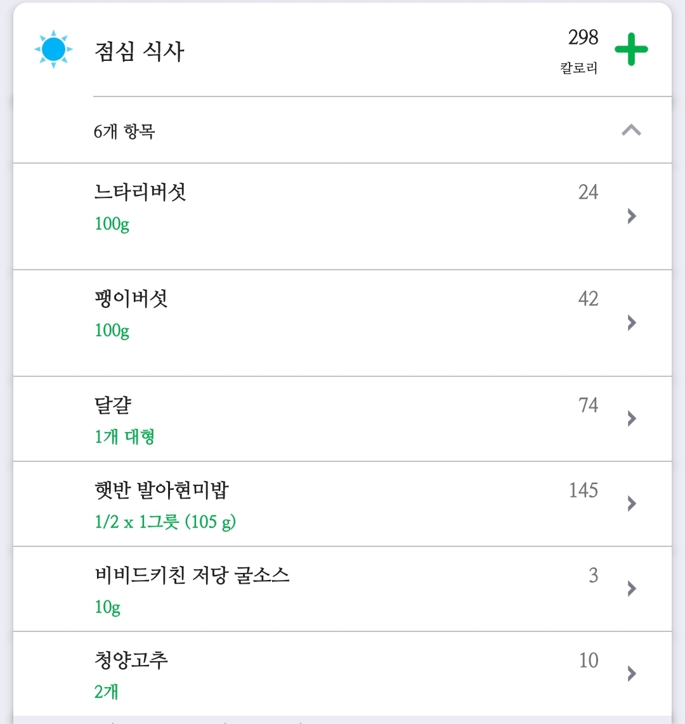Tap the blue sun lunch icon

54,49
